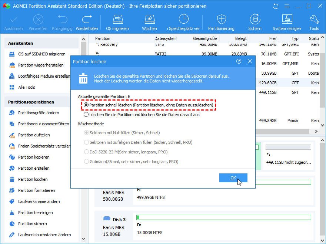
Task: Sort by the Typ column header
Action: pyautogui.click(x=295, y=38)
